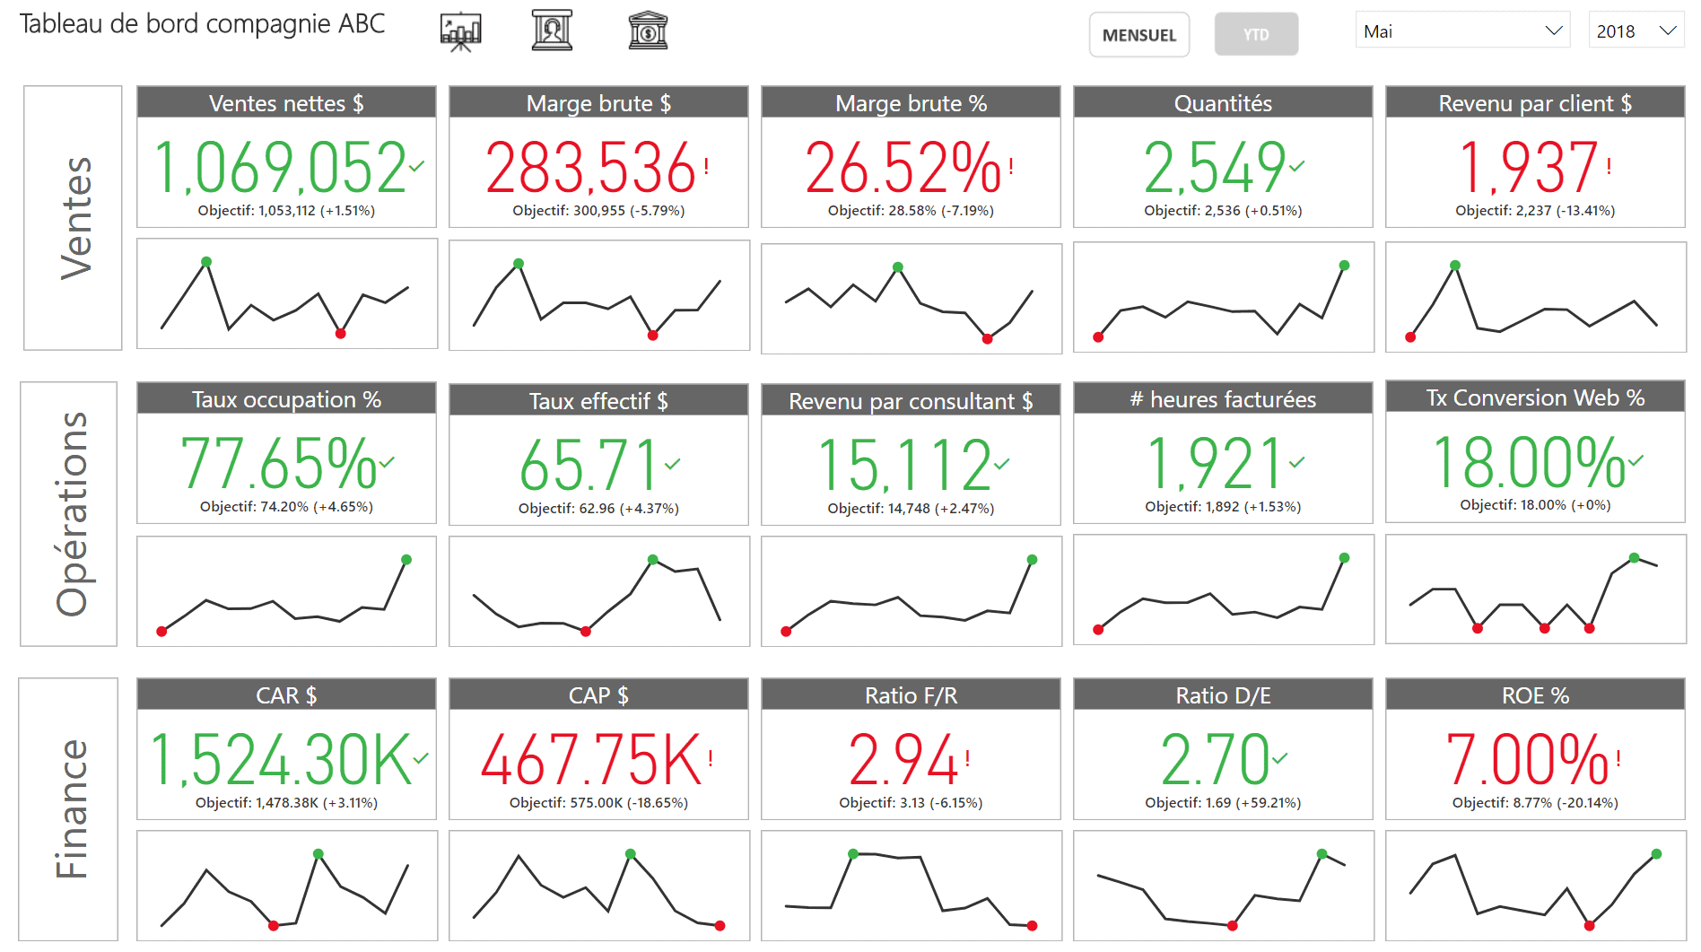
Task: Select the Tx Conversion Web % sparkline
Action: click(x=1536, y=590)
